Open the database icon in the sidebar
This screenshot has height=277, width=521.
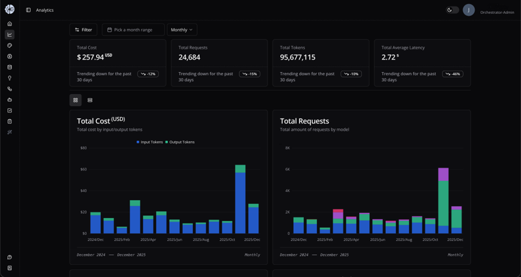pyautogui.click(x=9, y=67)
